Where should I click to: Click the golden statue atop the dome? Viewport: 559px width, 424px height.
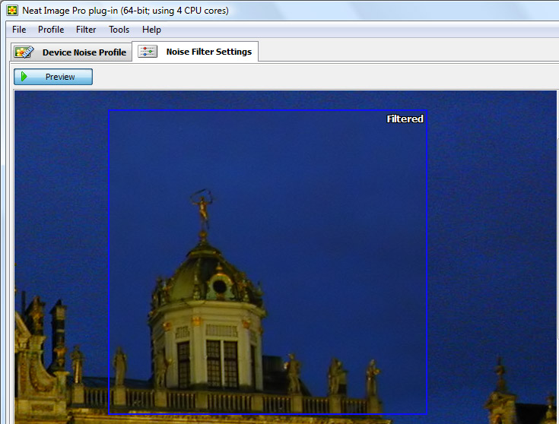pos(203,209)
